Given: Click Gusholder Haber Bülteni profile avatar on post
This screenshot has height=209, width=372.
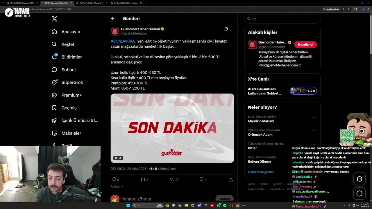Looking at the screenshot, I should click(x=115, y=31).
